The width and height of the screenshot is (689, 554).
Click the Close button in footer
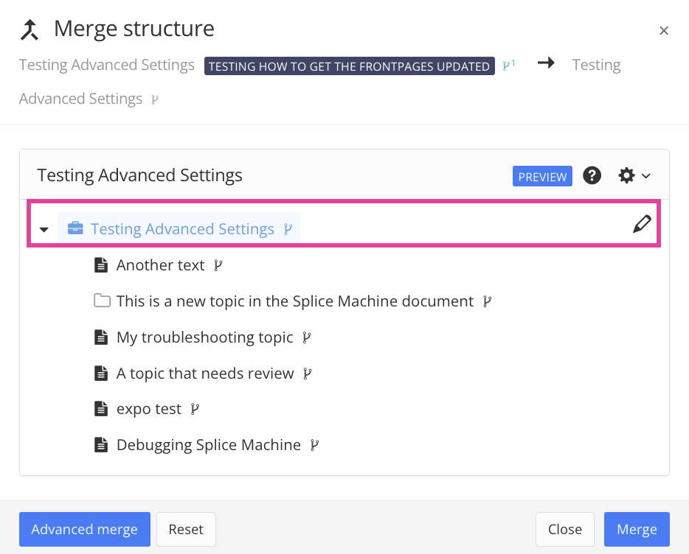(564, 529)
